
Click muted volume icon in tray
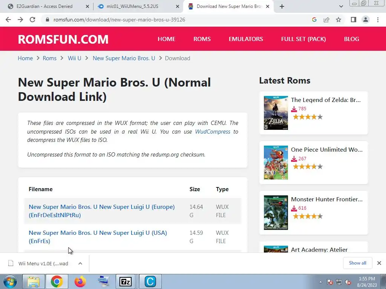pos(348,282)
